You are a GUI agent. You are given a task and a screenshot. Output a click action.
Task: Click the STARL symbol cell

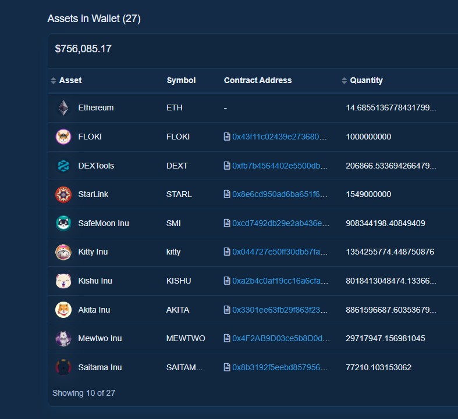pyautogui.click(x=179, y=194)
